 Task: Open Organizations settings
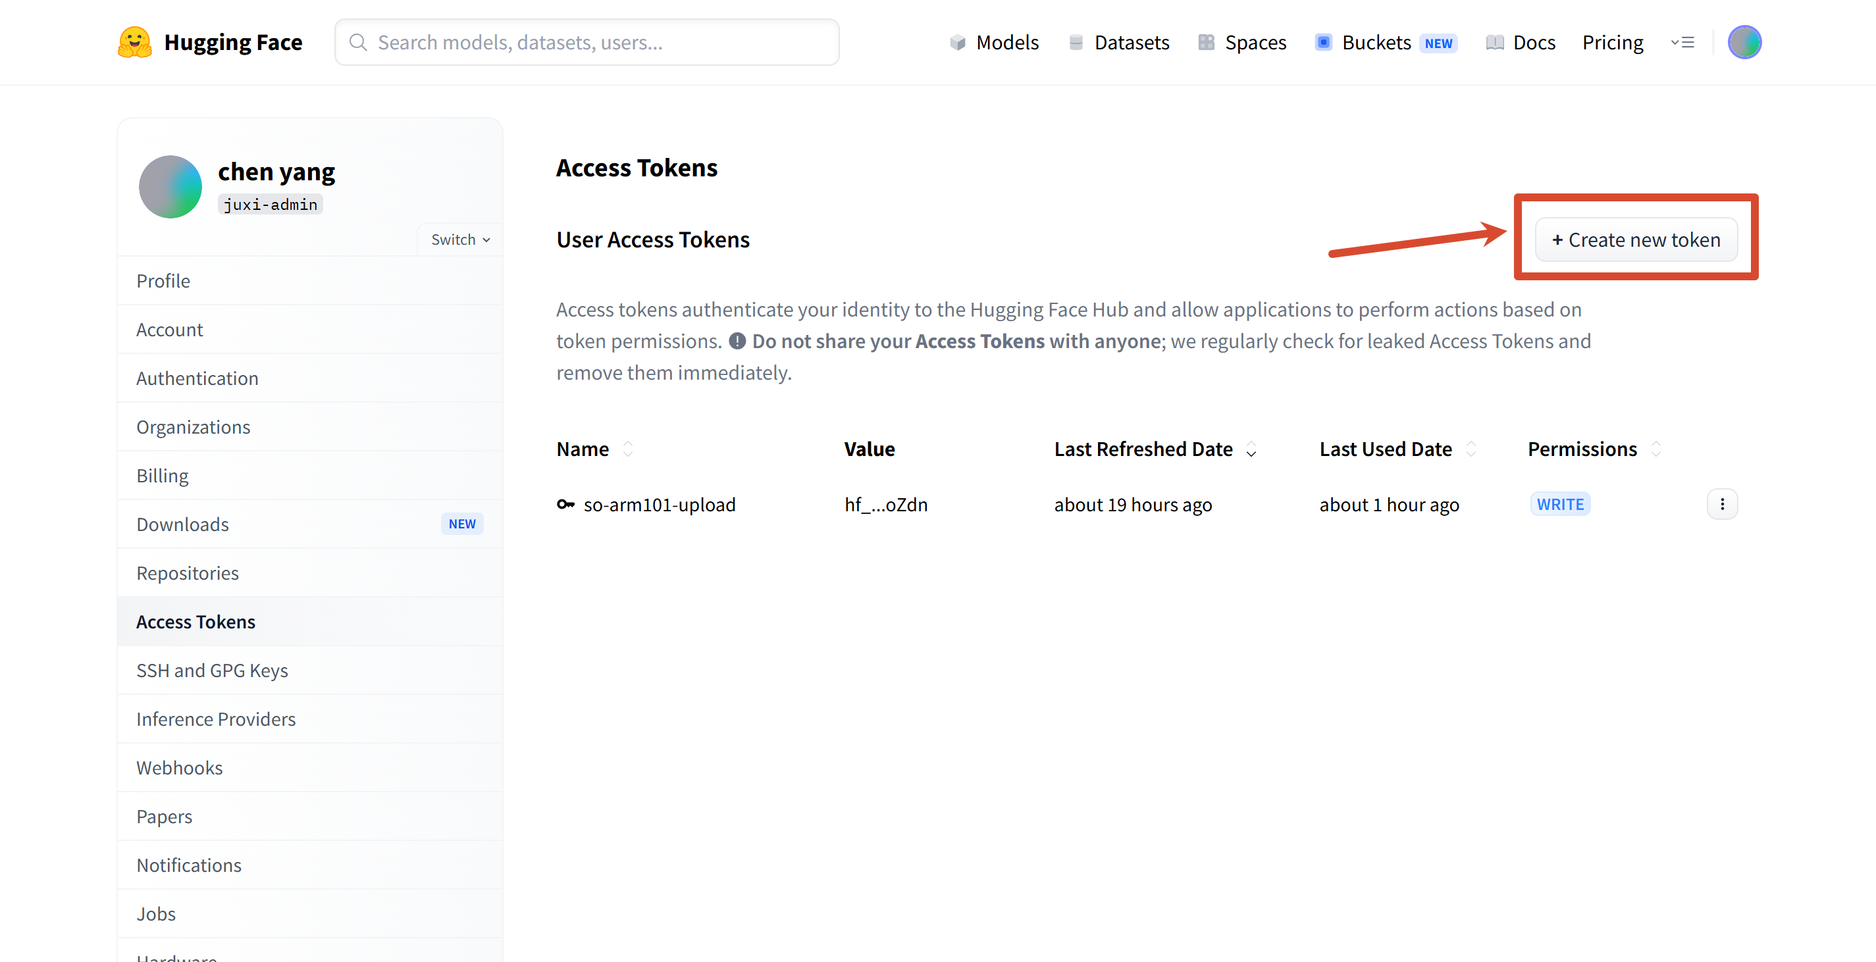tap(309, 428)
